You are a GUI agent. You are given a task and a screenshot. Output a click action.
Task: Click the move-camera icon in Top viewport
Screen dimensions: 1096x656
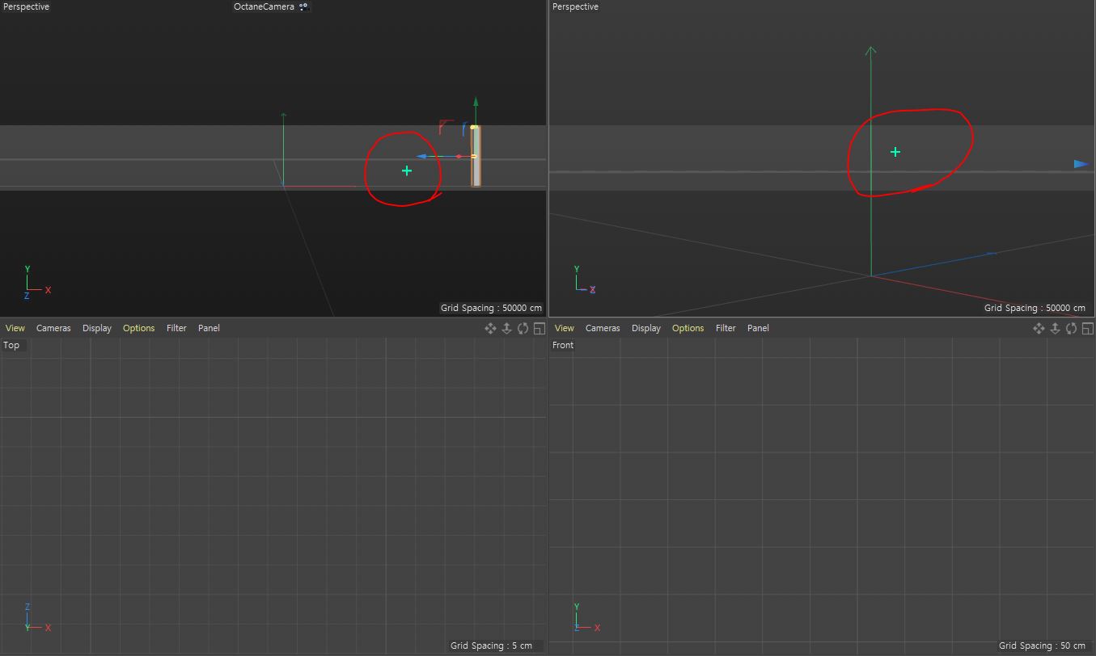(x=490, y=328)
